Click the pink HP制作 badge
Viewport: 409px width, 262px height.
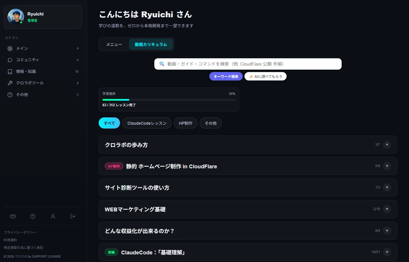click(x=114, y=166)
